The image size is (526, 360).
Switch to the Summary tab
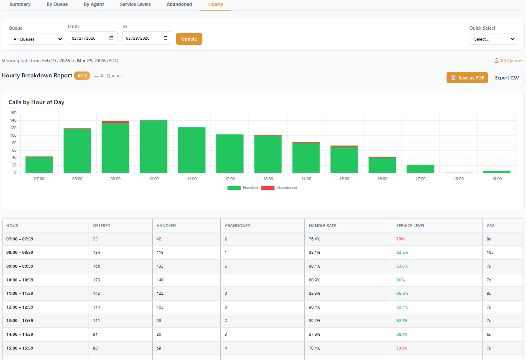[20, 4]
